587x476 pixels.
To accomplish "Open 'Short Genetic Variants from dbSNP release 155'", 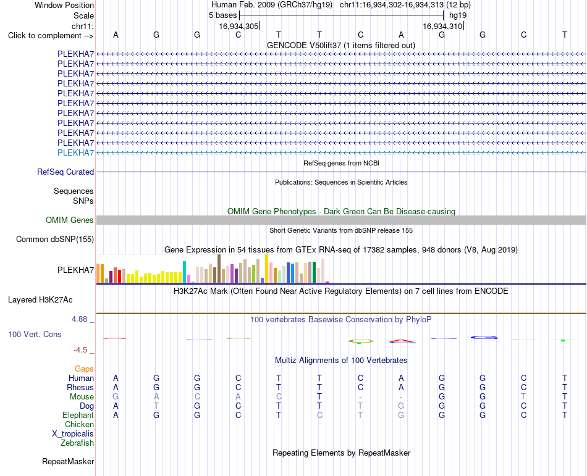I will point(341,230).
